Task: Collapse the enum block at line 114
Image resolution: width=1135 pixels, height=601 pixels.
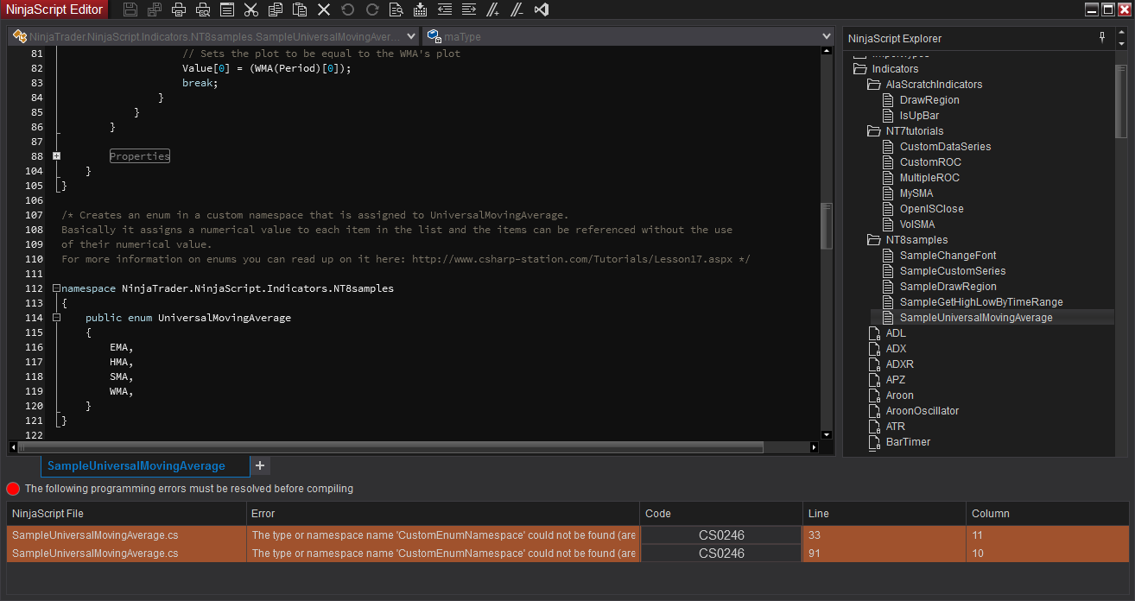Action: click(x=56, y=318)
